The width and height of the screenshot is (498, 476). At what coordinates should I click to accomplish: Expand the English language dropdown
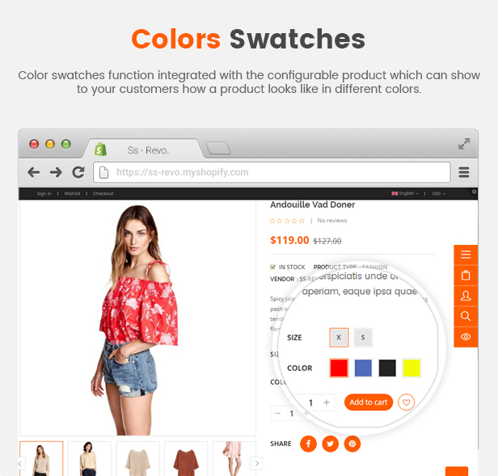(405, 193)
